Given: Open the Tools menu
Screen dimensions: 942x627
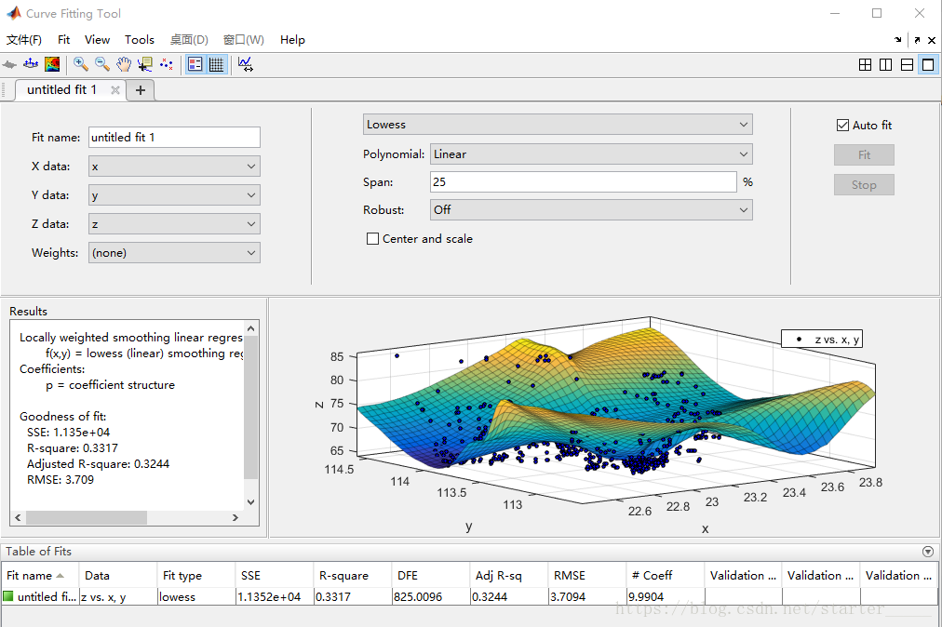Looking at the screenshot, I should tap(139, 40).
